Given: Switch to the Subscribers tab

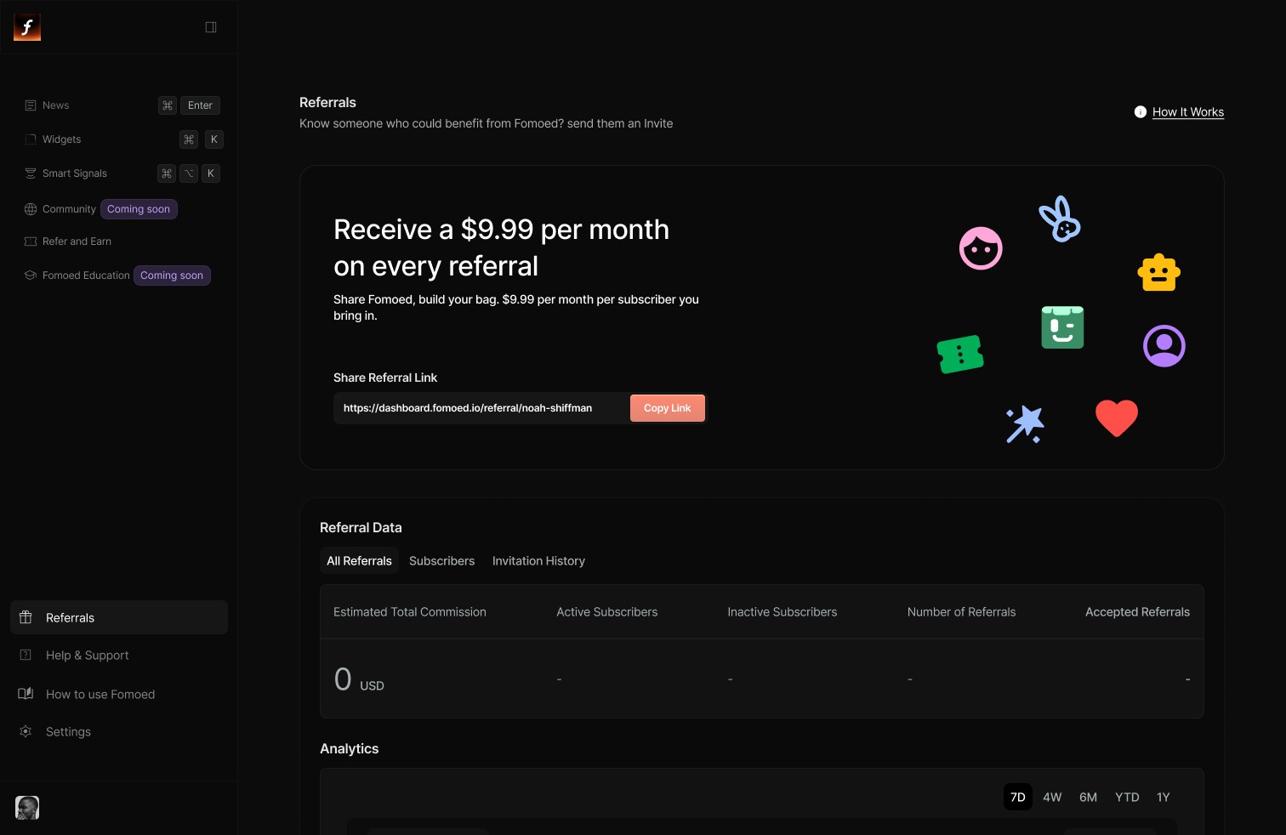Looking at the screenshot, I should (x=441, y=561).
